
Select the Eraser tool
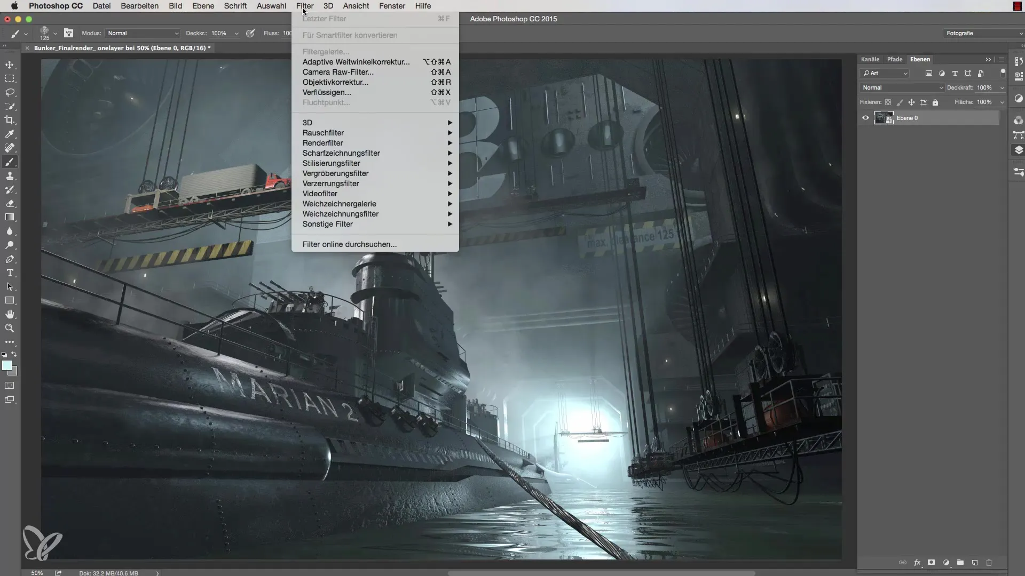point(10,203)
